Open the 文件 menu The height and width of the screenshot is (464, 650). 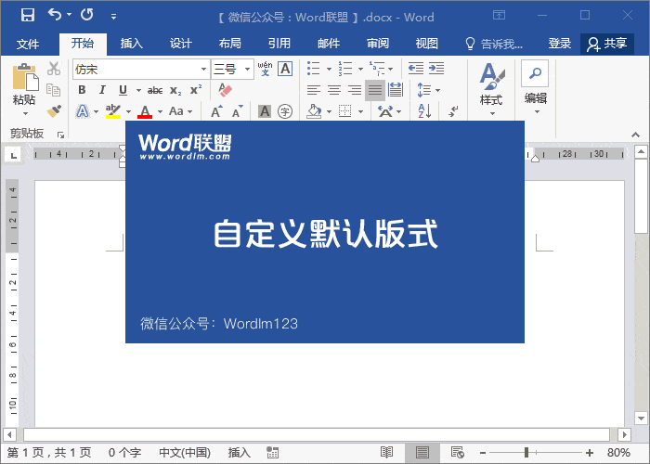pos(27,44)
